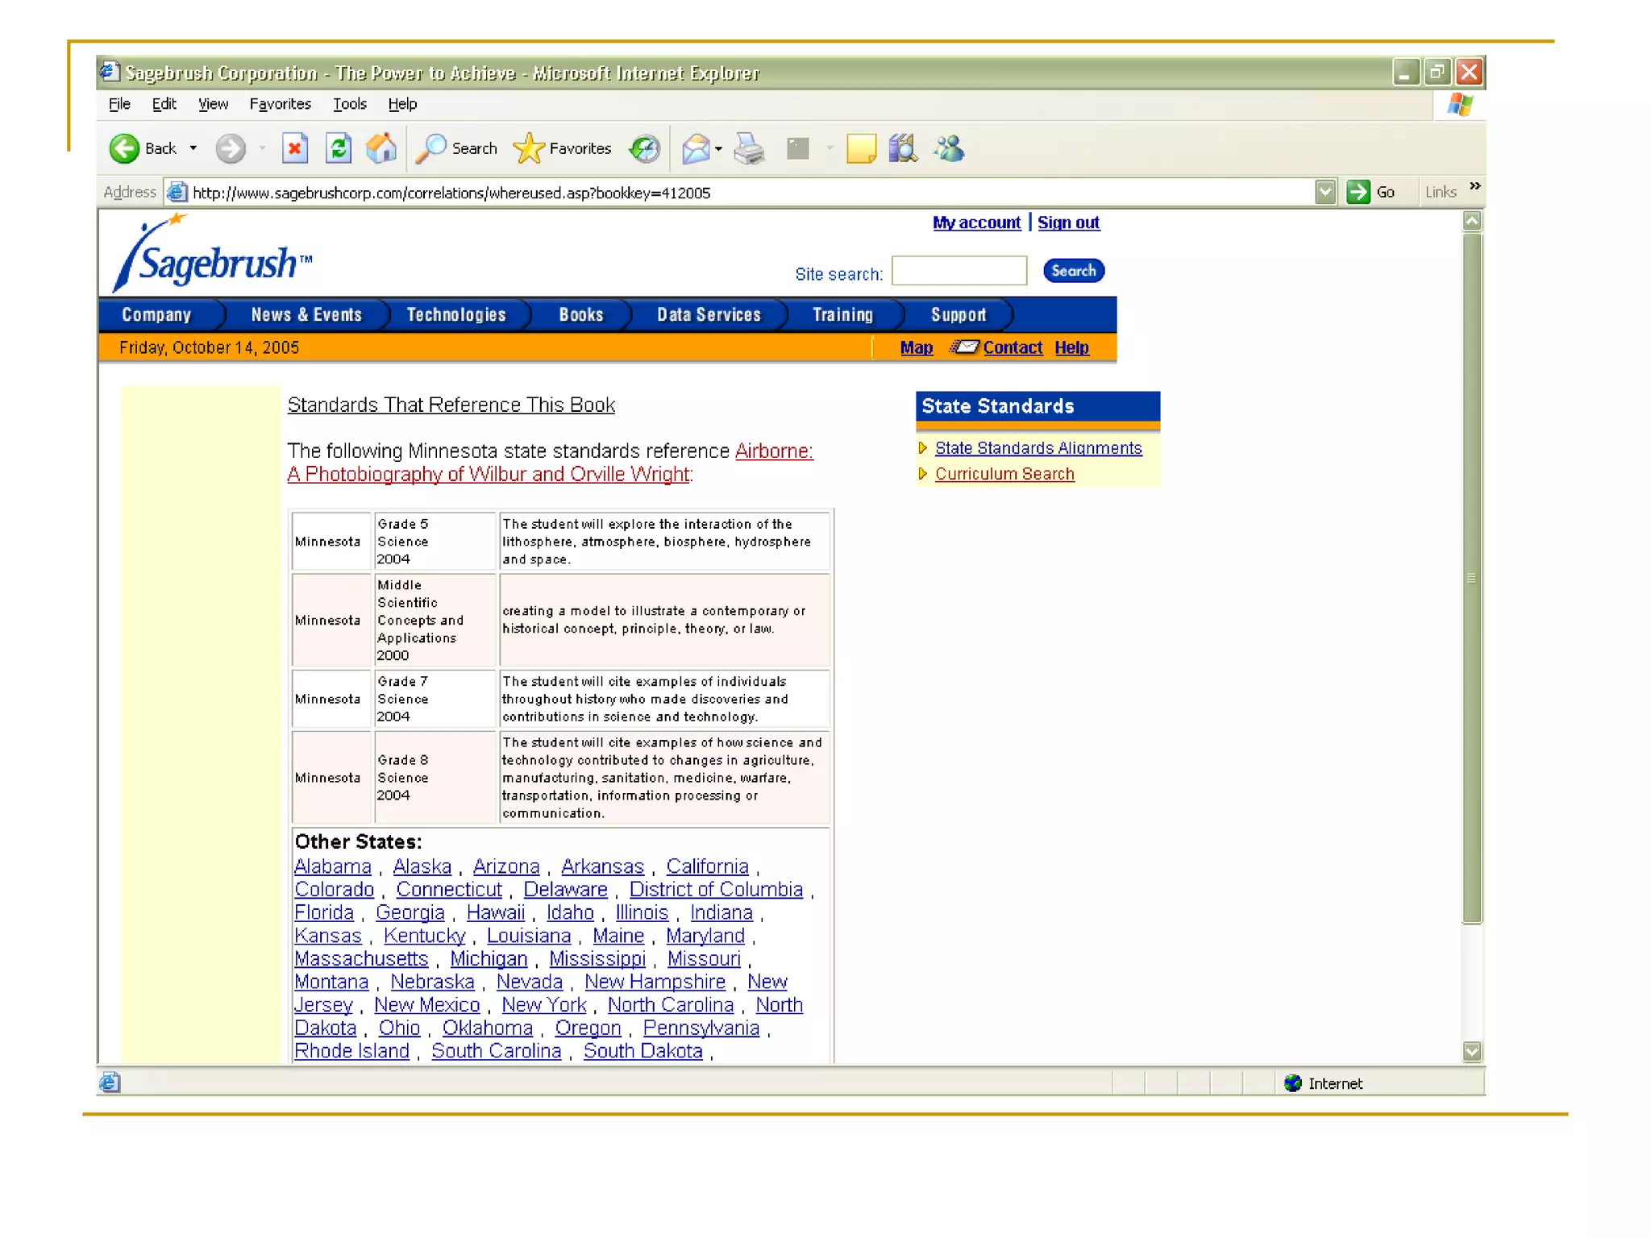The height and width of the screenshot is (1238, 1651).
Task: Click the Refresh page icon
Action: coord(338,148)
